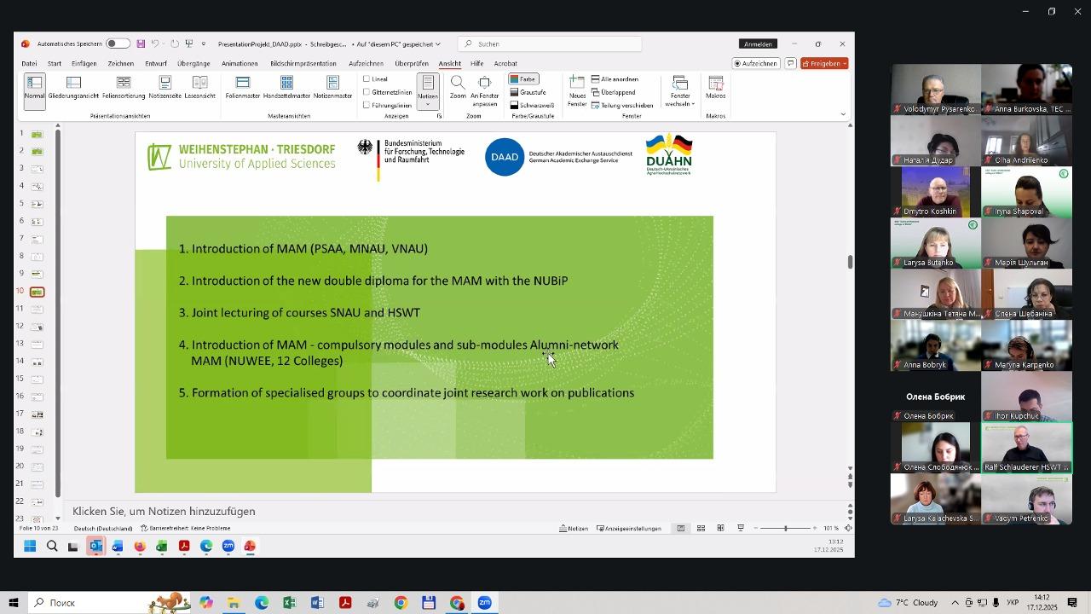
Task: Click the Zoom magnifier in ribbon
Action: (458, 87)
